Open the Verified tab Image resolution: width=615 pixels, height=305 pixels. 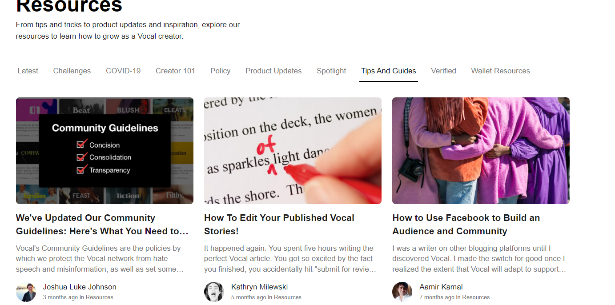click(443, 71)
